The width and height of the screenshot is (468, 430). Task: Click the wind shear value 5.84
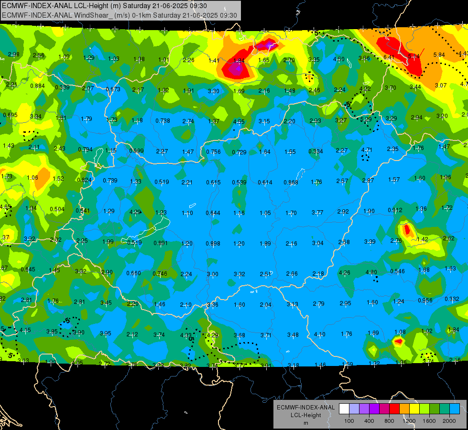coord(439,55)
